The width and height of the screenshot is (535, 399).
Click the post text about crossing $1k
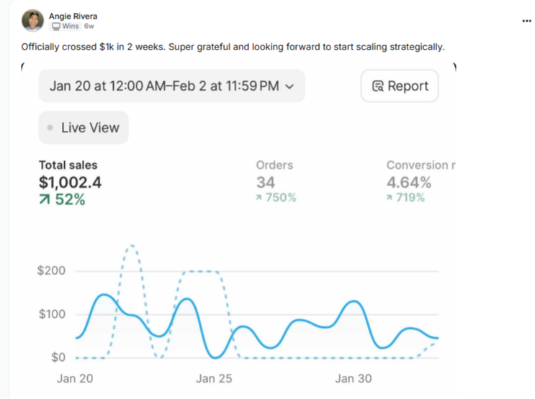[x=233, y=47]
